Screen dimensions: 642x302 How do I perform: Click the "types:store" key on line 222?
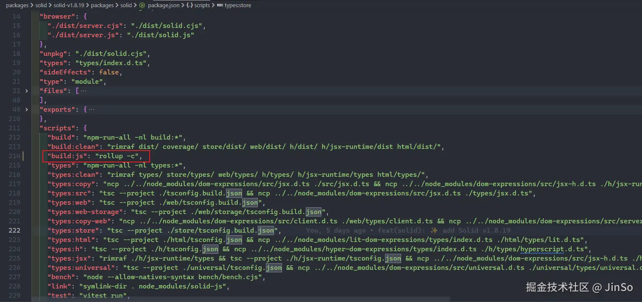73,231
